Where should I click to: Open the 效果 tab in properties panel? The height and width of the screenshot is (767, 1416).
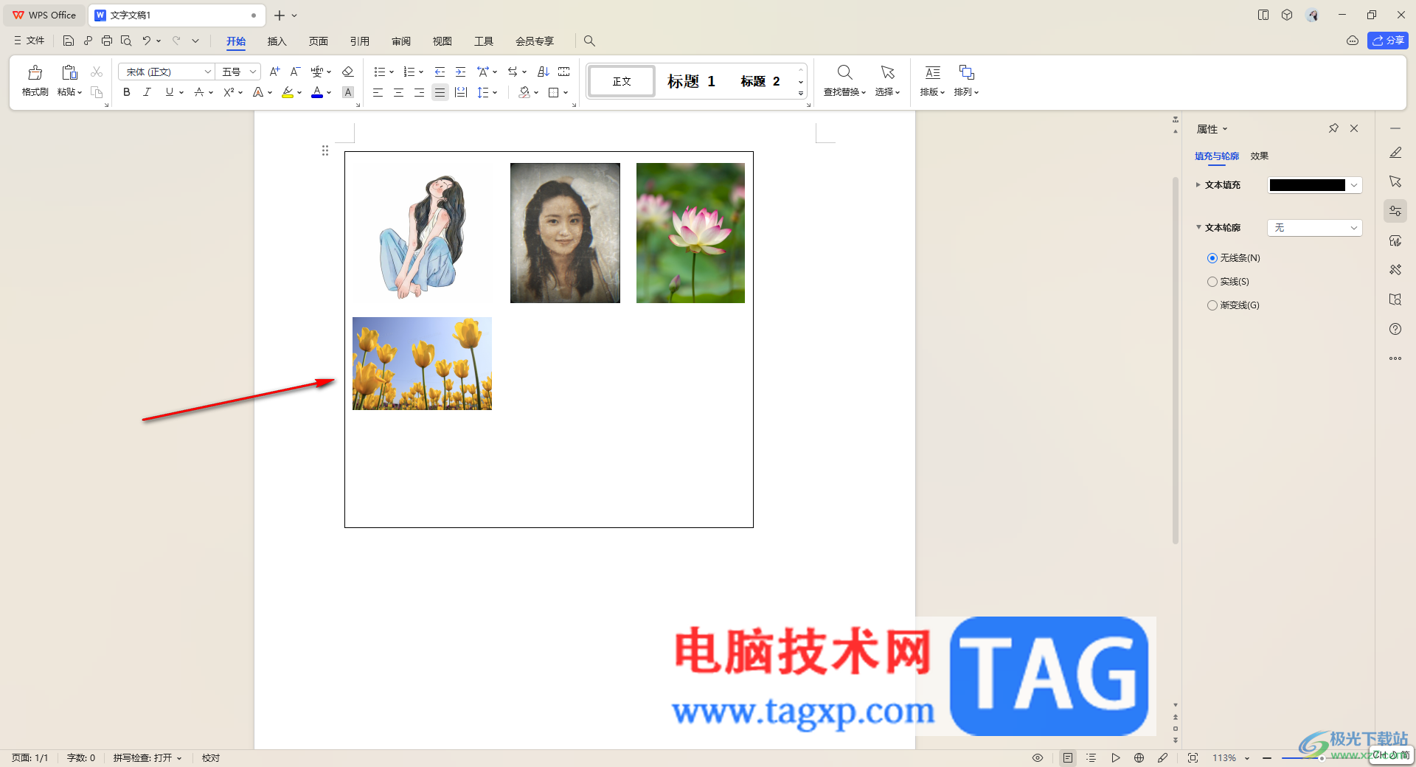point(1260,156)
